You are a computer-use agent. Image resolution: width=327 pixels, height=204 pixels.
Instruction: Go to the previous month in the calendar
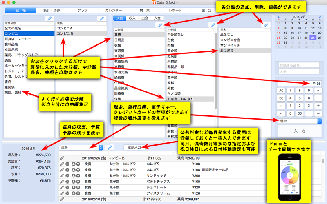pyautogui.click(x=279, y=17)
